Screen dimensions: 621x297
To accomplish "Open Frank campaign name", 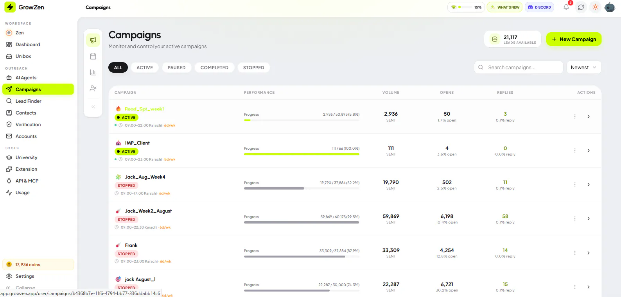I will coord(131,245).
